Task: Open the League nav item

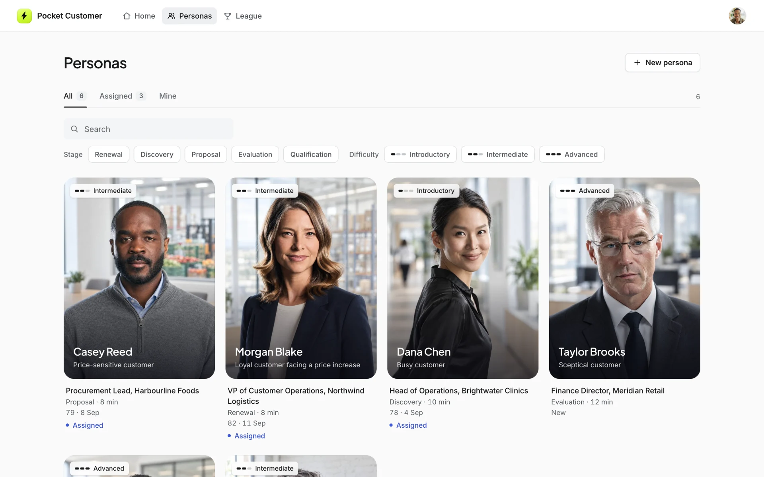Action: click(x=243, y=16)
